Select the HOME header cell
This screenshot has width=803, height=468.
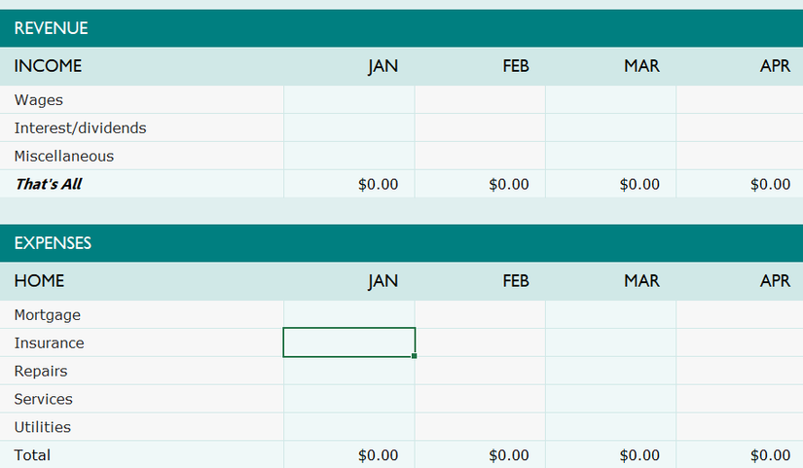pyautogui.click(x=40, y=281)
